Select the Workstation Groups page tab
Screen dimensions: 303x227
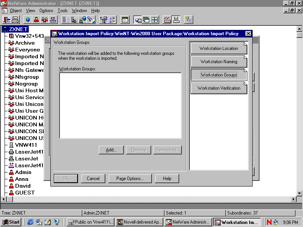[x=219, y=75]
